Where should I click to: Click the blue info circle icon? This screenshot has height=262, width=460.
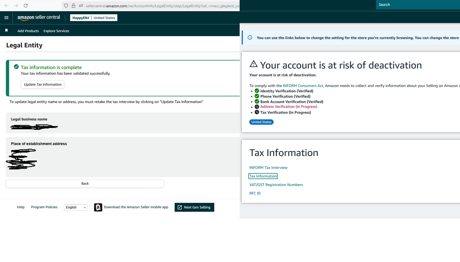(x=250, y=37)
